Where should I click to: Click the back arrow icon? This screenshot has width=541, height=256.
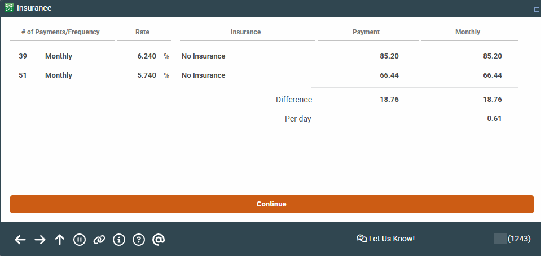(x=20, y=240)
